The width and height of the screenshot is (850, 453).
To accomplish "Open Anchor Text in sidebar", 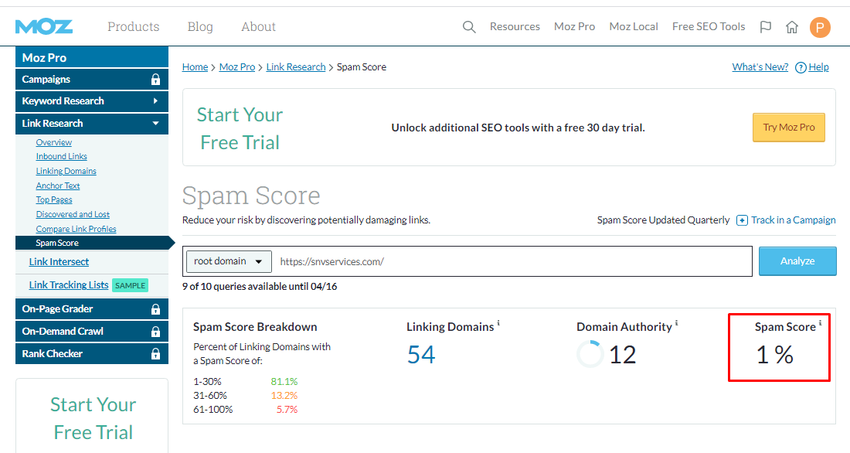I will tap(58, 186).
